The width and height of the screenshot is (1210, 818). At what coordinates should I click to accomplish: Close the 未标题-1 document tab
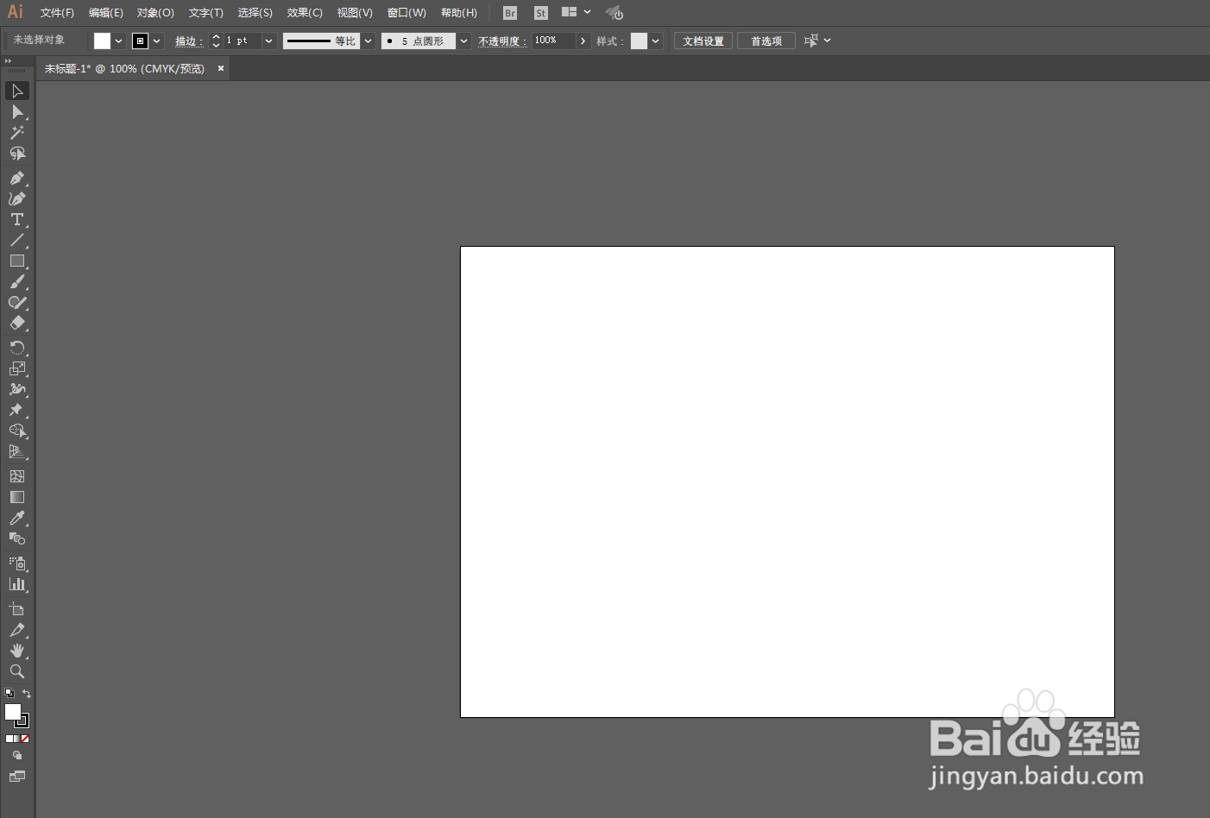(221, 68)
